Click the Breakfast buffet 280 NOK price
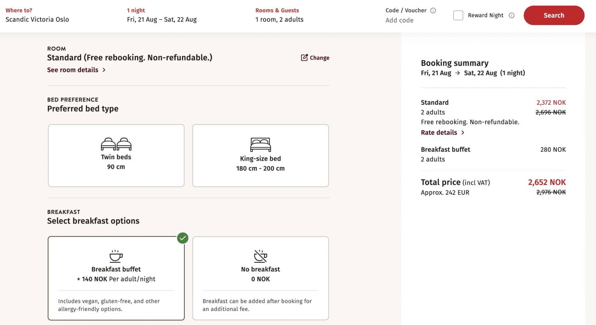The image size is (596, 325). pyautogui.click(x=553, y=150)
